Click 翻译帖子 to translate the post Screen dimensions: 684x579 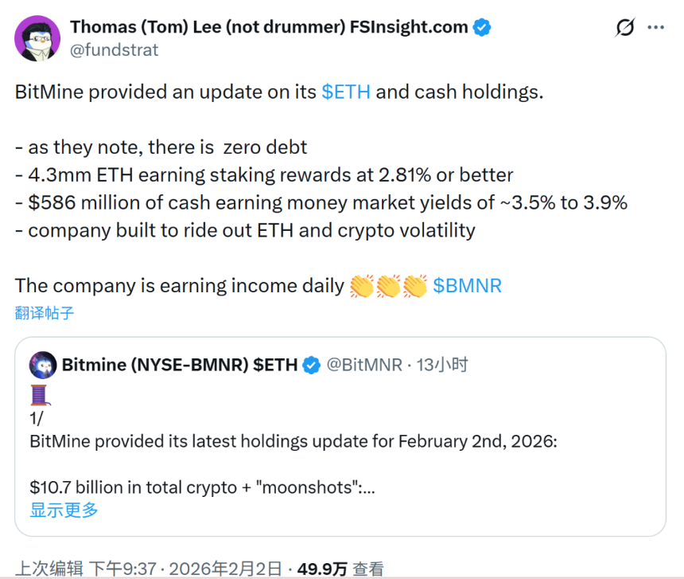[45, 312]
